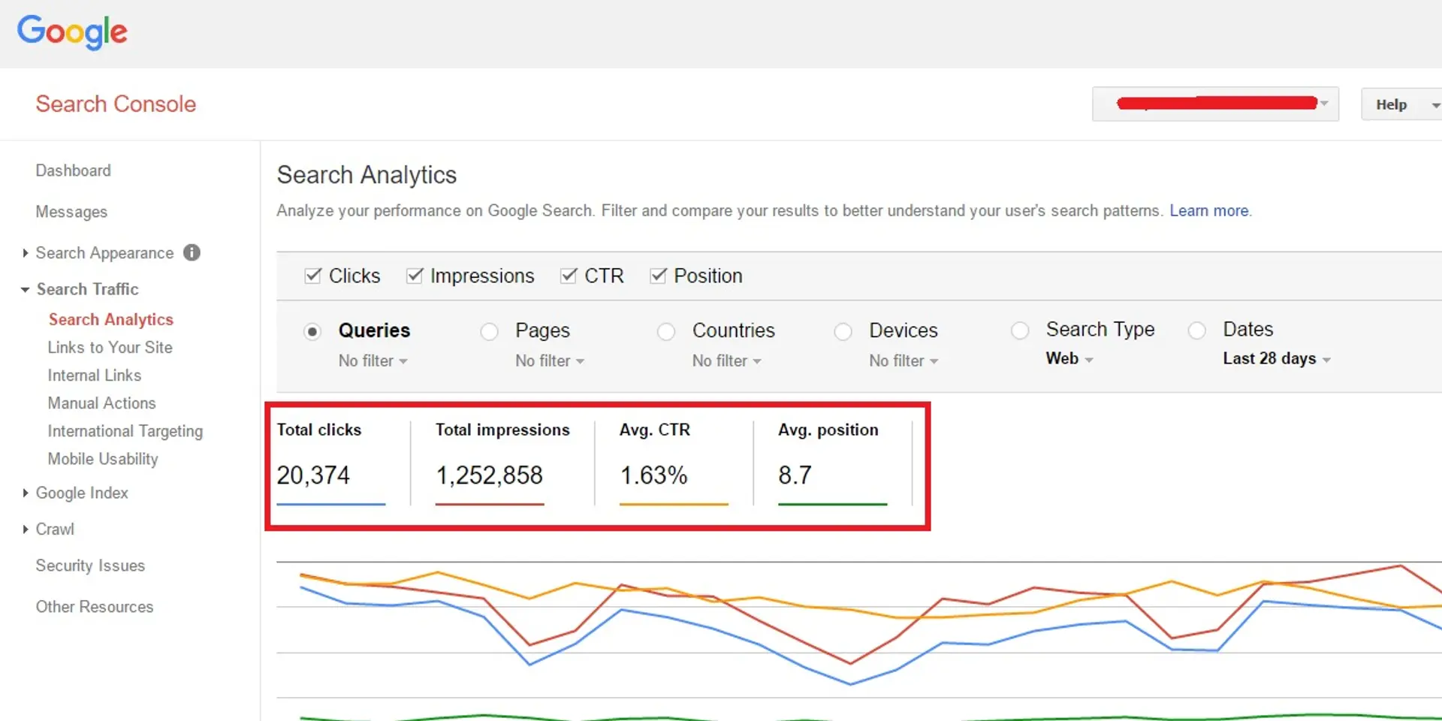Screen dimensions: 1442x721
Task: Open the Queries No filter dropdown
Action: (373, 361)
